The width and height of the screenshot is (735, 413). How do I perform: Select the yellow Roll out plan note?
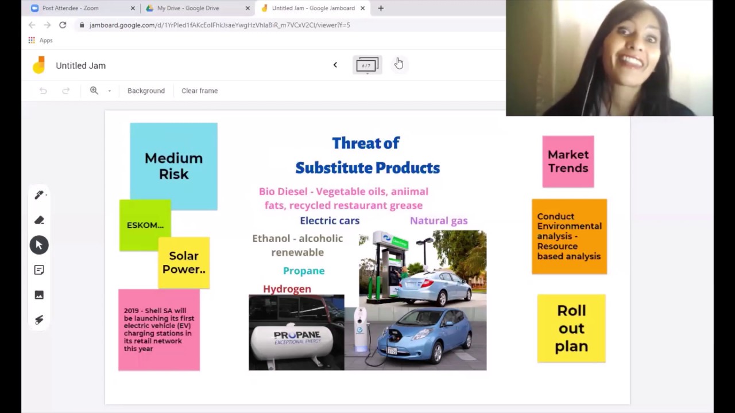pyautogui.click(x=571, y=328)
